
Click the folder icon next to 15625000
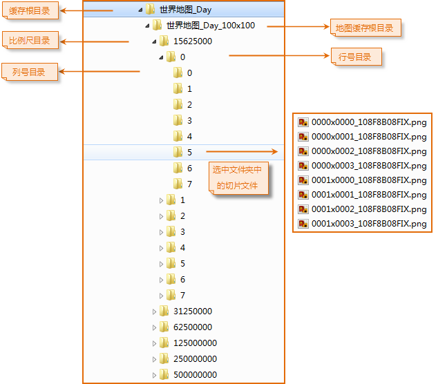(164, 41)
